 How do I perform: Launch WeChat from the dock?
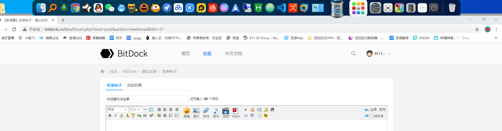pyautogui.click(x=110, y=8)
